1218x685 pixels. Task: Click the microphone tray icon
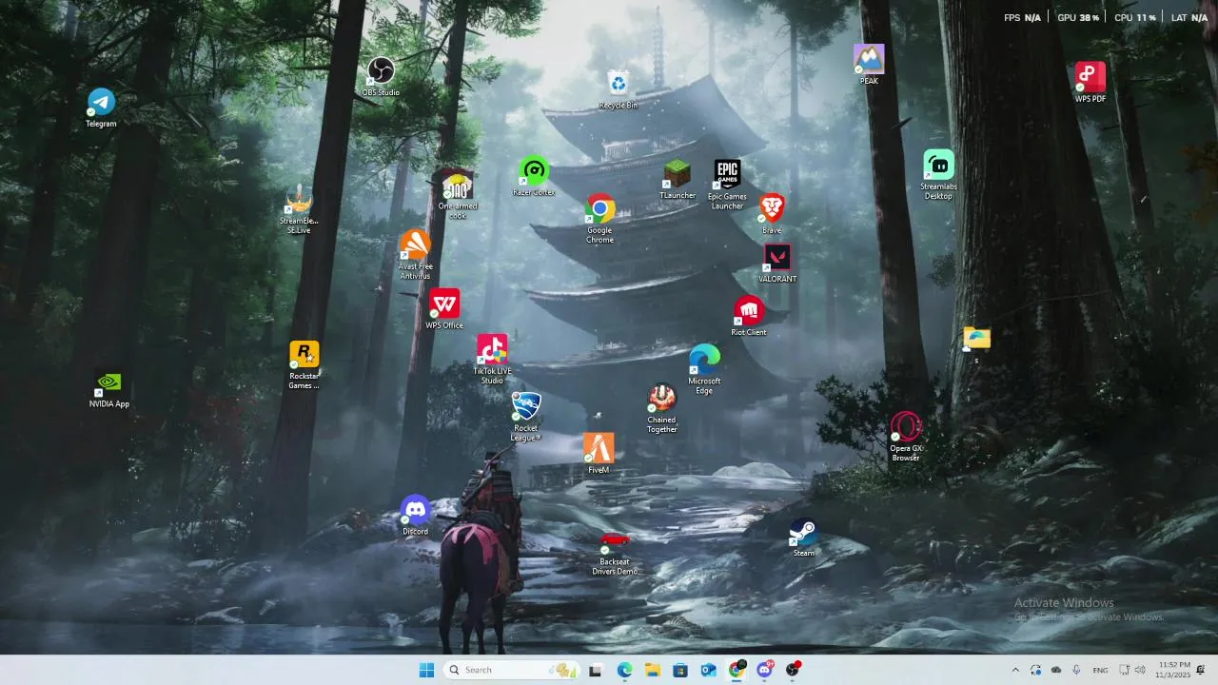(x=1076, y=670)
